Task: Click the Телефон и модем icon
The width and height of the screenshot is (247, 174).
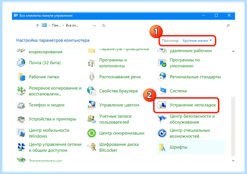Action: pyautogui.click(x=21, y=105)
